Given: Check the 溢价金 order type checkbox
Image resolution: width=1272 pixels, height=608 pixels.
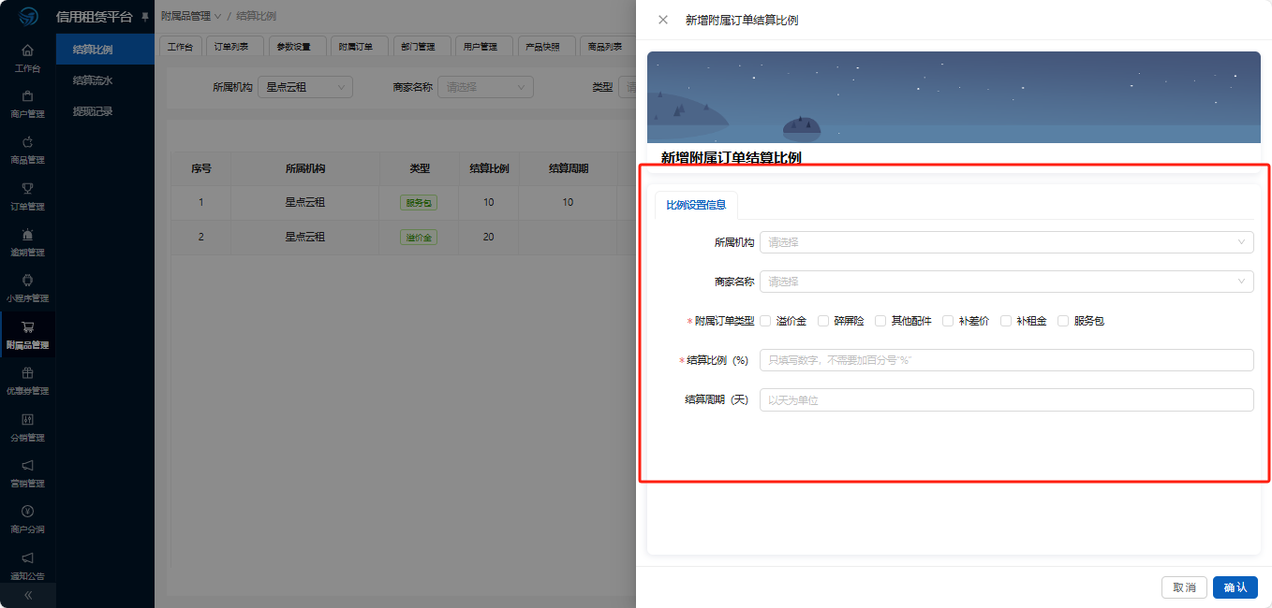Looking at the screenshot, I should (765, 321).
